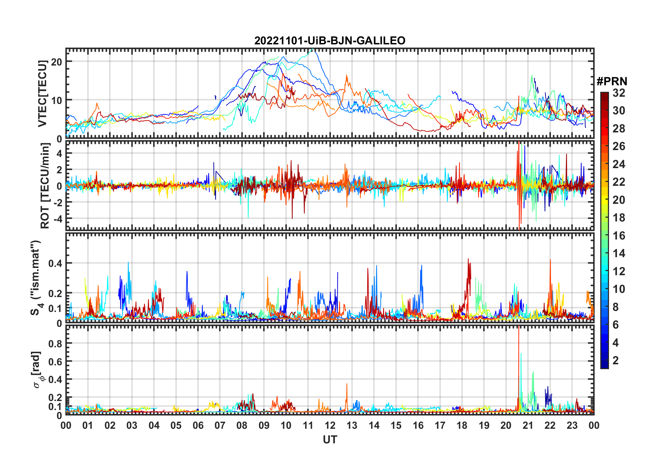
Task: Click colorbar tick label 22
Action: click(619, 182)
